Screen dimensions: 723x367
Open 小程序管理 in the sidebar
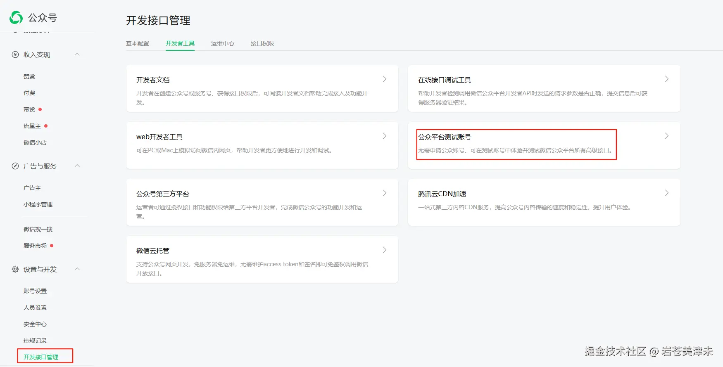tap(38, 204)
